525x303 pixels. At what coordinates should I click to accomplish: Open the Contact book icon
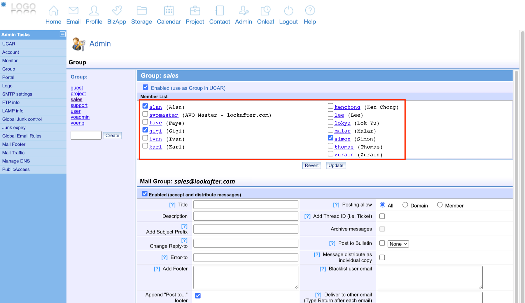[x=220, y=11]
